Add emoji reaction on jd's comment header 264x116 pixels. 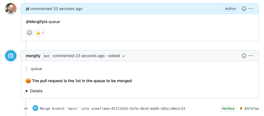(x=244, y=9)
